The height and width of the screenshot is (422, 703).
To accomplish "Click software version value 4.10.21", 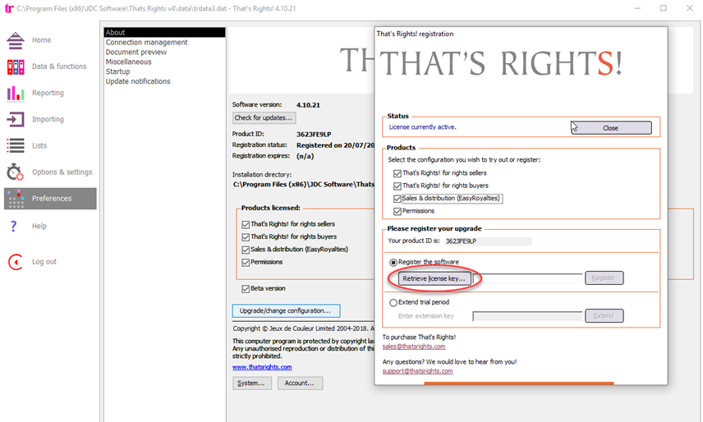I will point(308,105).
